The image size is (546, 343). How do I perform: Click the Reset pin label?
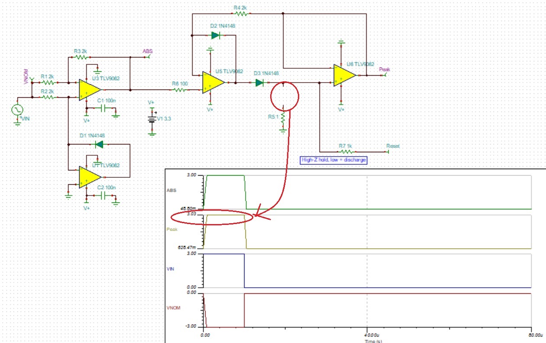pyautogui.click(x=393, y=146)
